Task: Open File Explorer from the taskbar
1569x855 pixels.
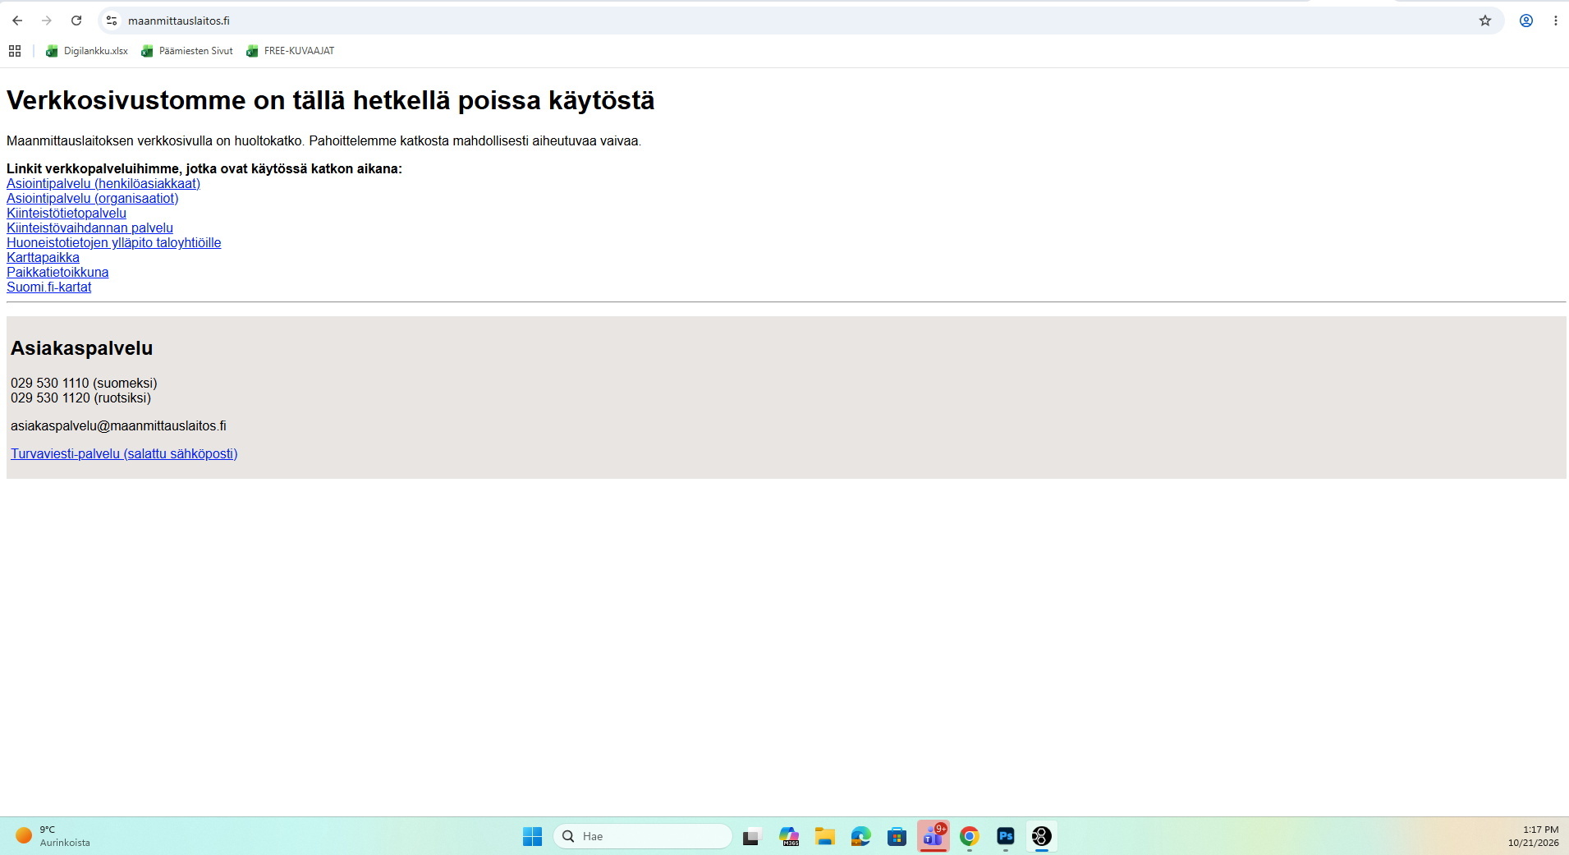Action: (824, 836)
